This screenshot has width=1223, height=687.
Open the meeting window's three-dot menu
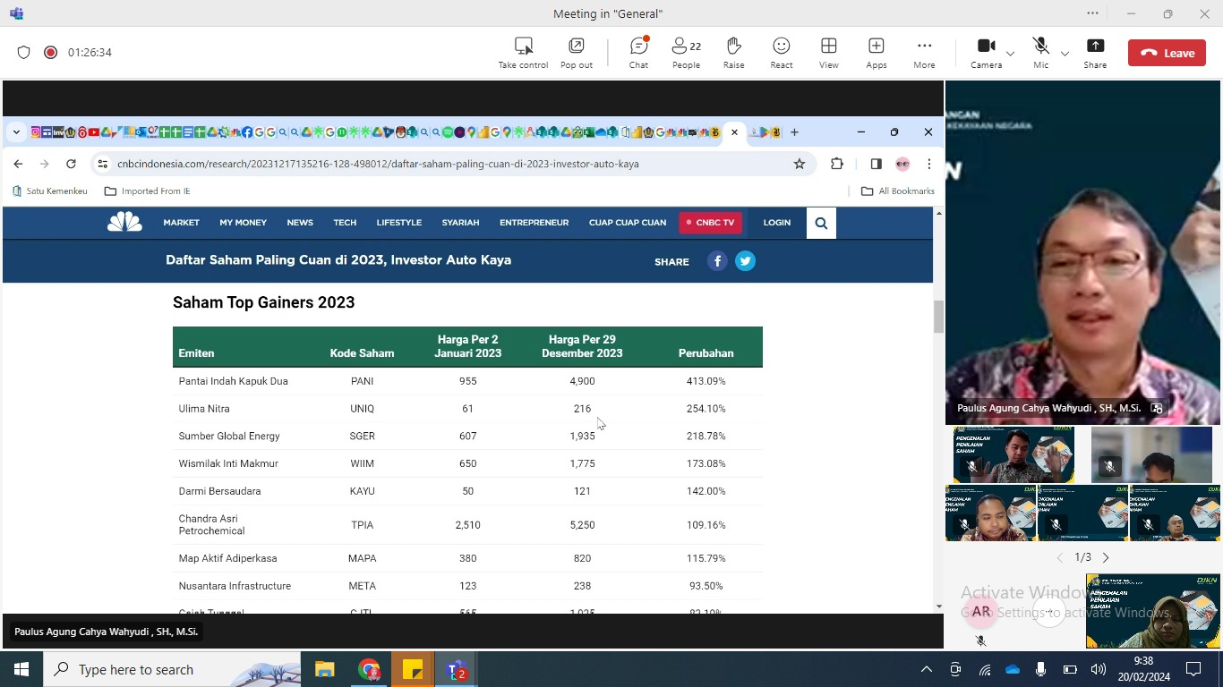tap(1092, 13)
